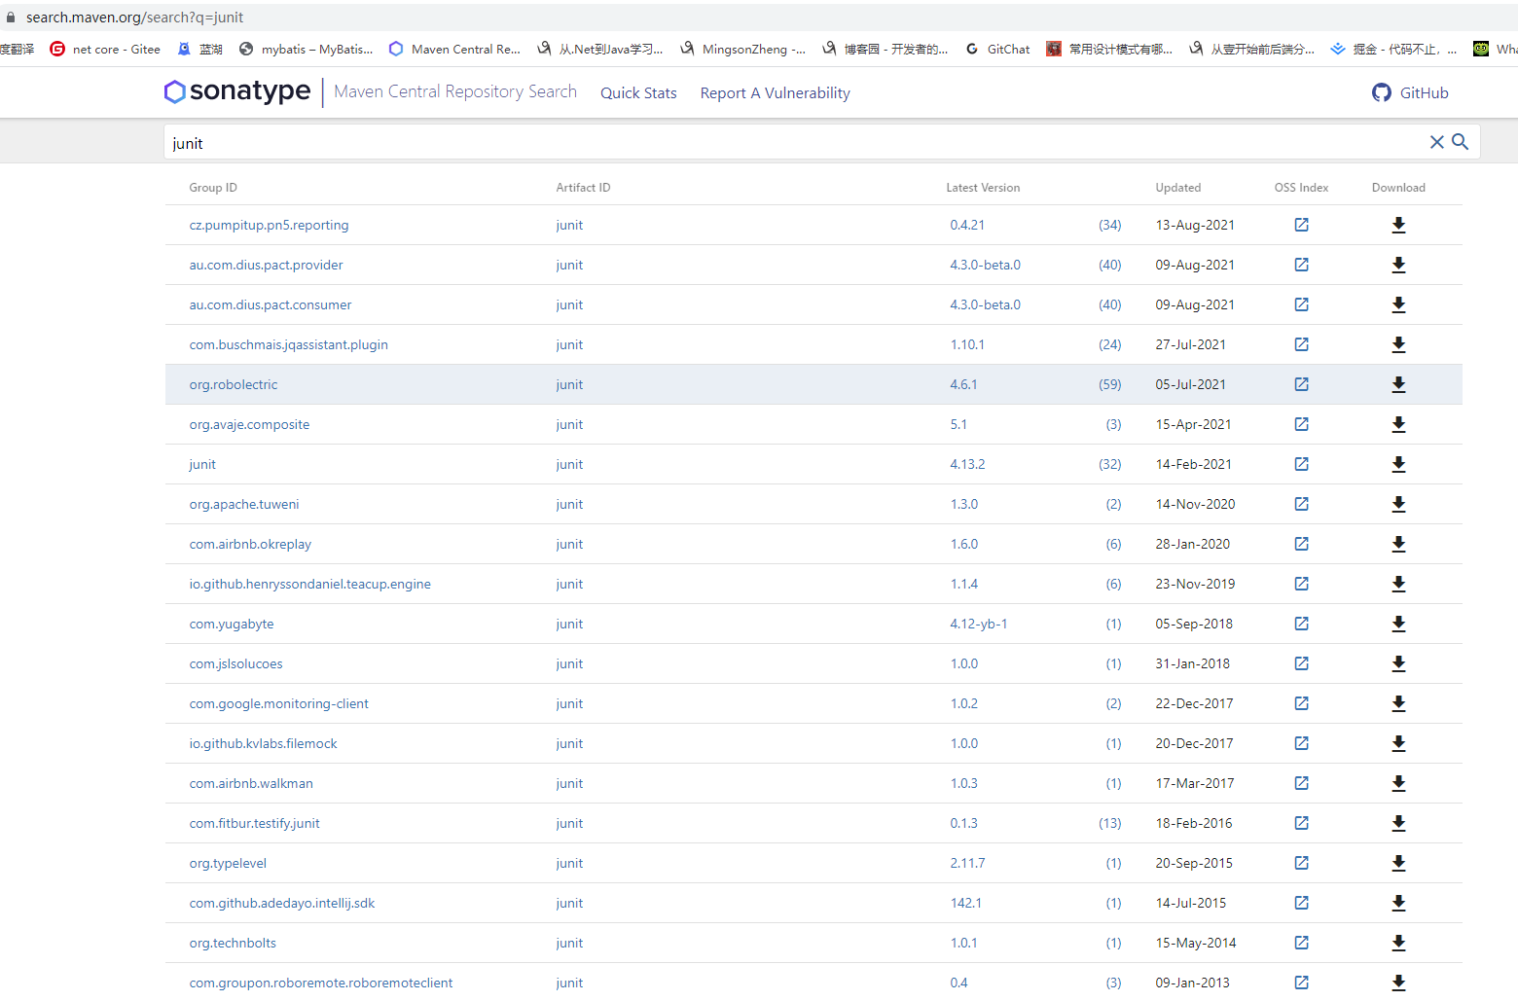This screenshot has width=1518, height=1001.
Task: Open version 4.13.2 of junit
Action: 967,464
